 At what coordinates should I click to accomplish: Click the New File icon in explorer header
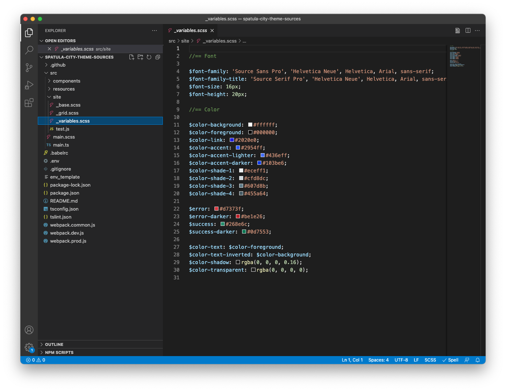[132, 57]
